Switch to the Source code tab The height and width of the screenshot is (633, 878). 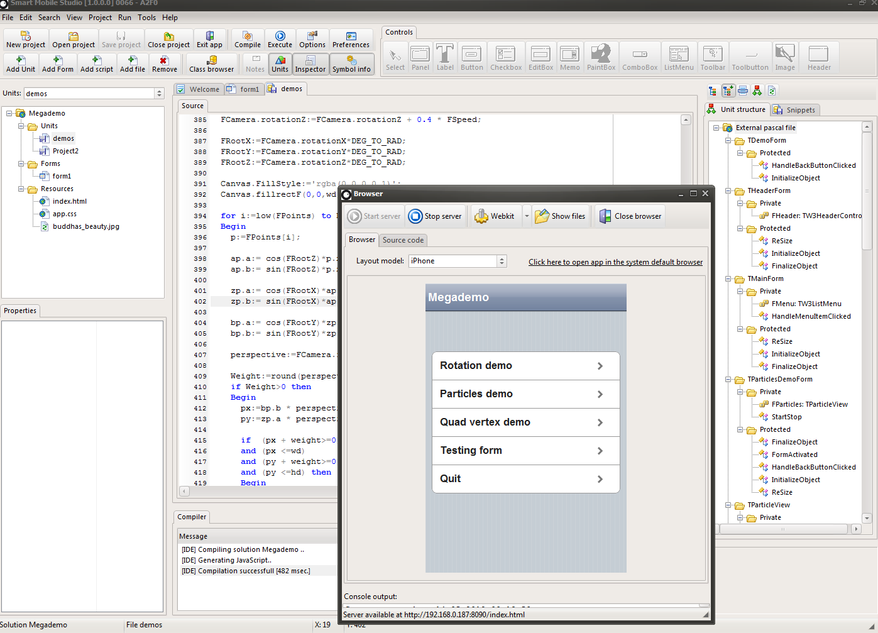click(403, 240)
